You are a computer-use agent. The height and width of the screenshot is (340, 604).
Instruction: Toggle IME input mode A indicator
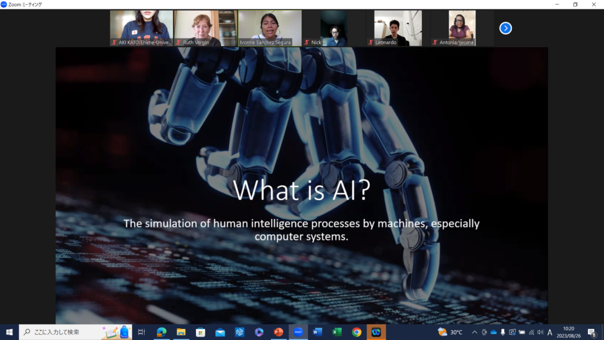(x=550, y=332)
